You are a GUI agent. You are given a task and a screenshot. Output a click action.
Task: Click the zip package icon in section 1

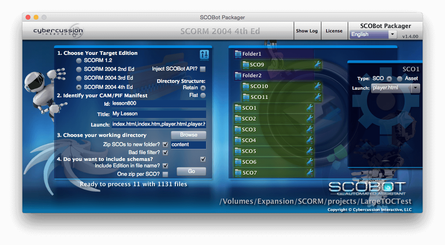(204, 55)
